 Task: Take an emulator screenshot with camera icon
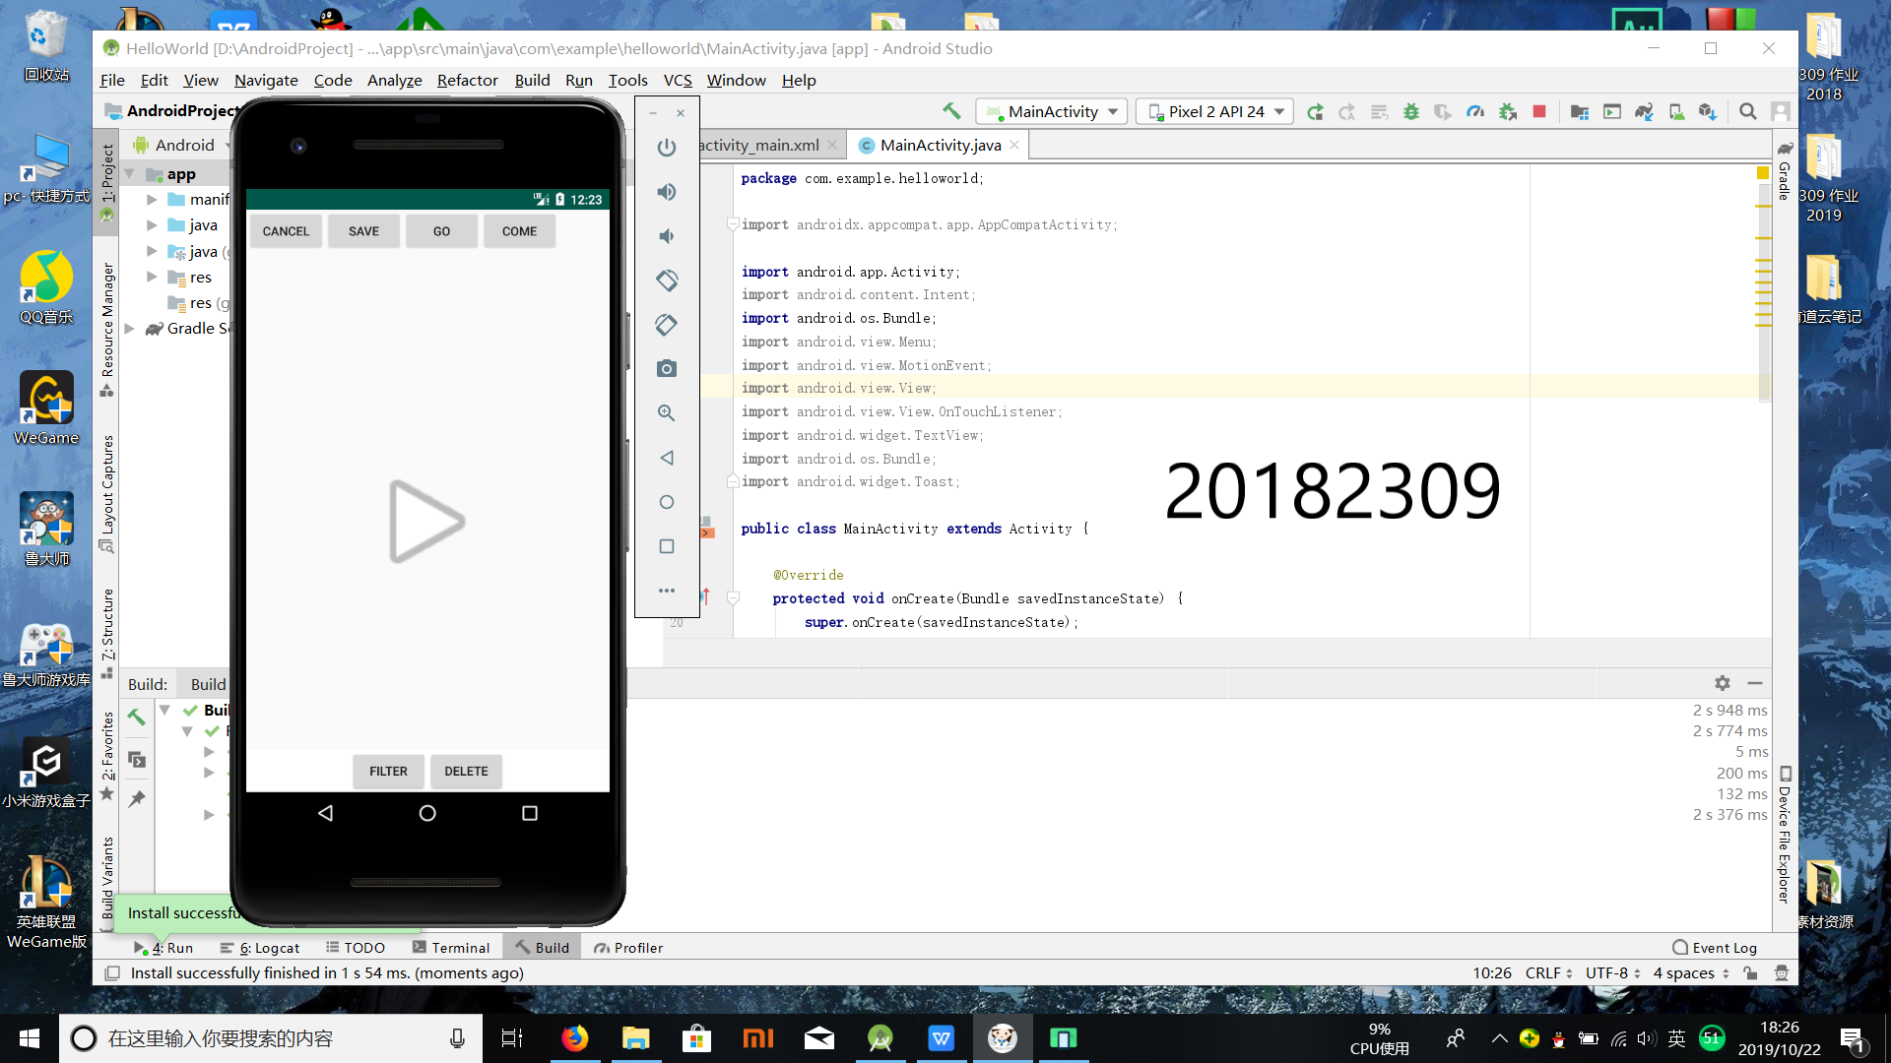coord(667,368)
